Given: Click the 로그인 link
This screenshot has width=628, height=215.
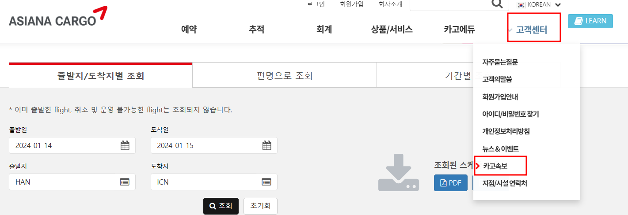Looking at the screenshot, I should point(316,4).
